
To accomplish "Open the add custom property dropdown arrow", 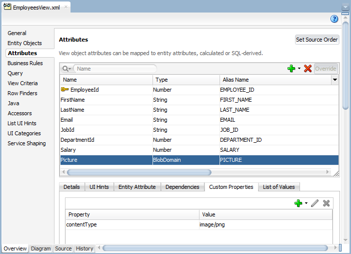I will [x=306, y=203].
